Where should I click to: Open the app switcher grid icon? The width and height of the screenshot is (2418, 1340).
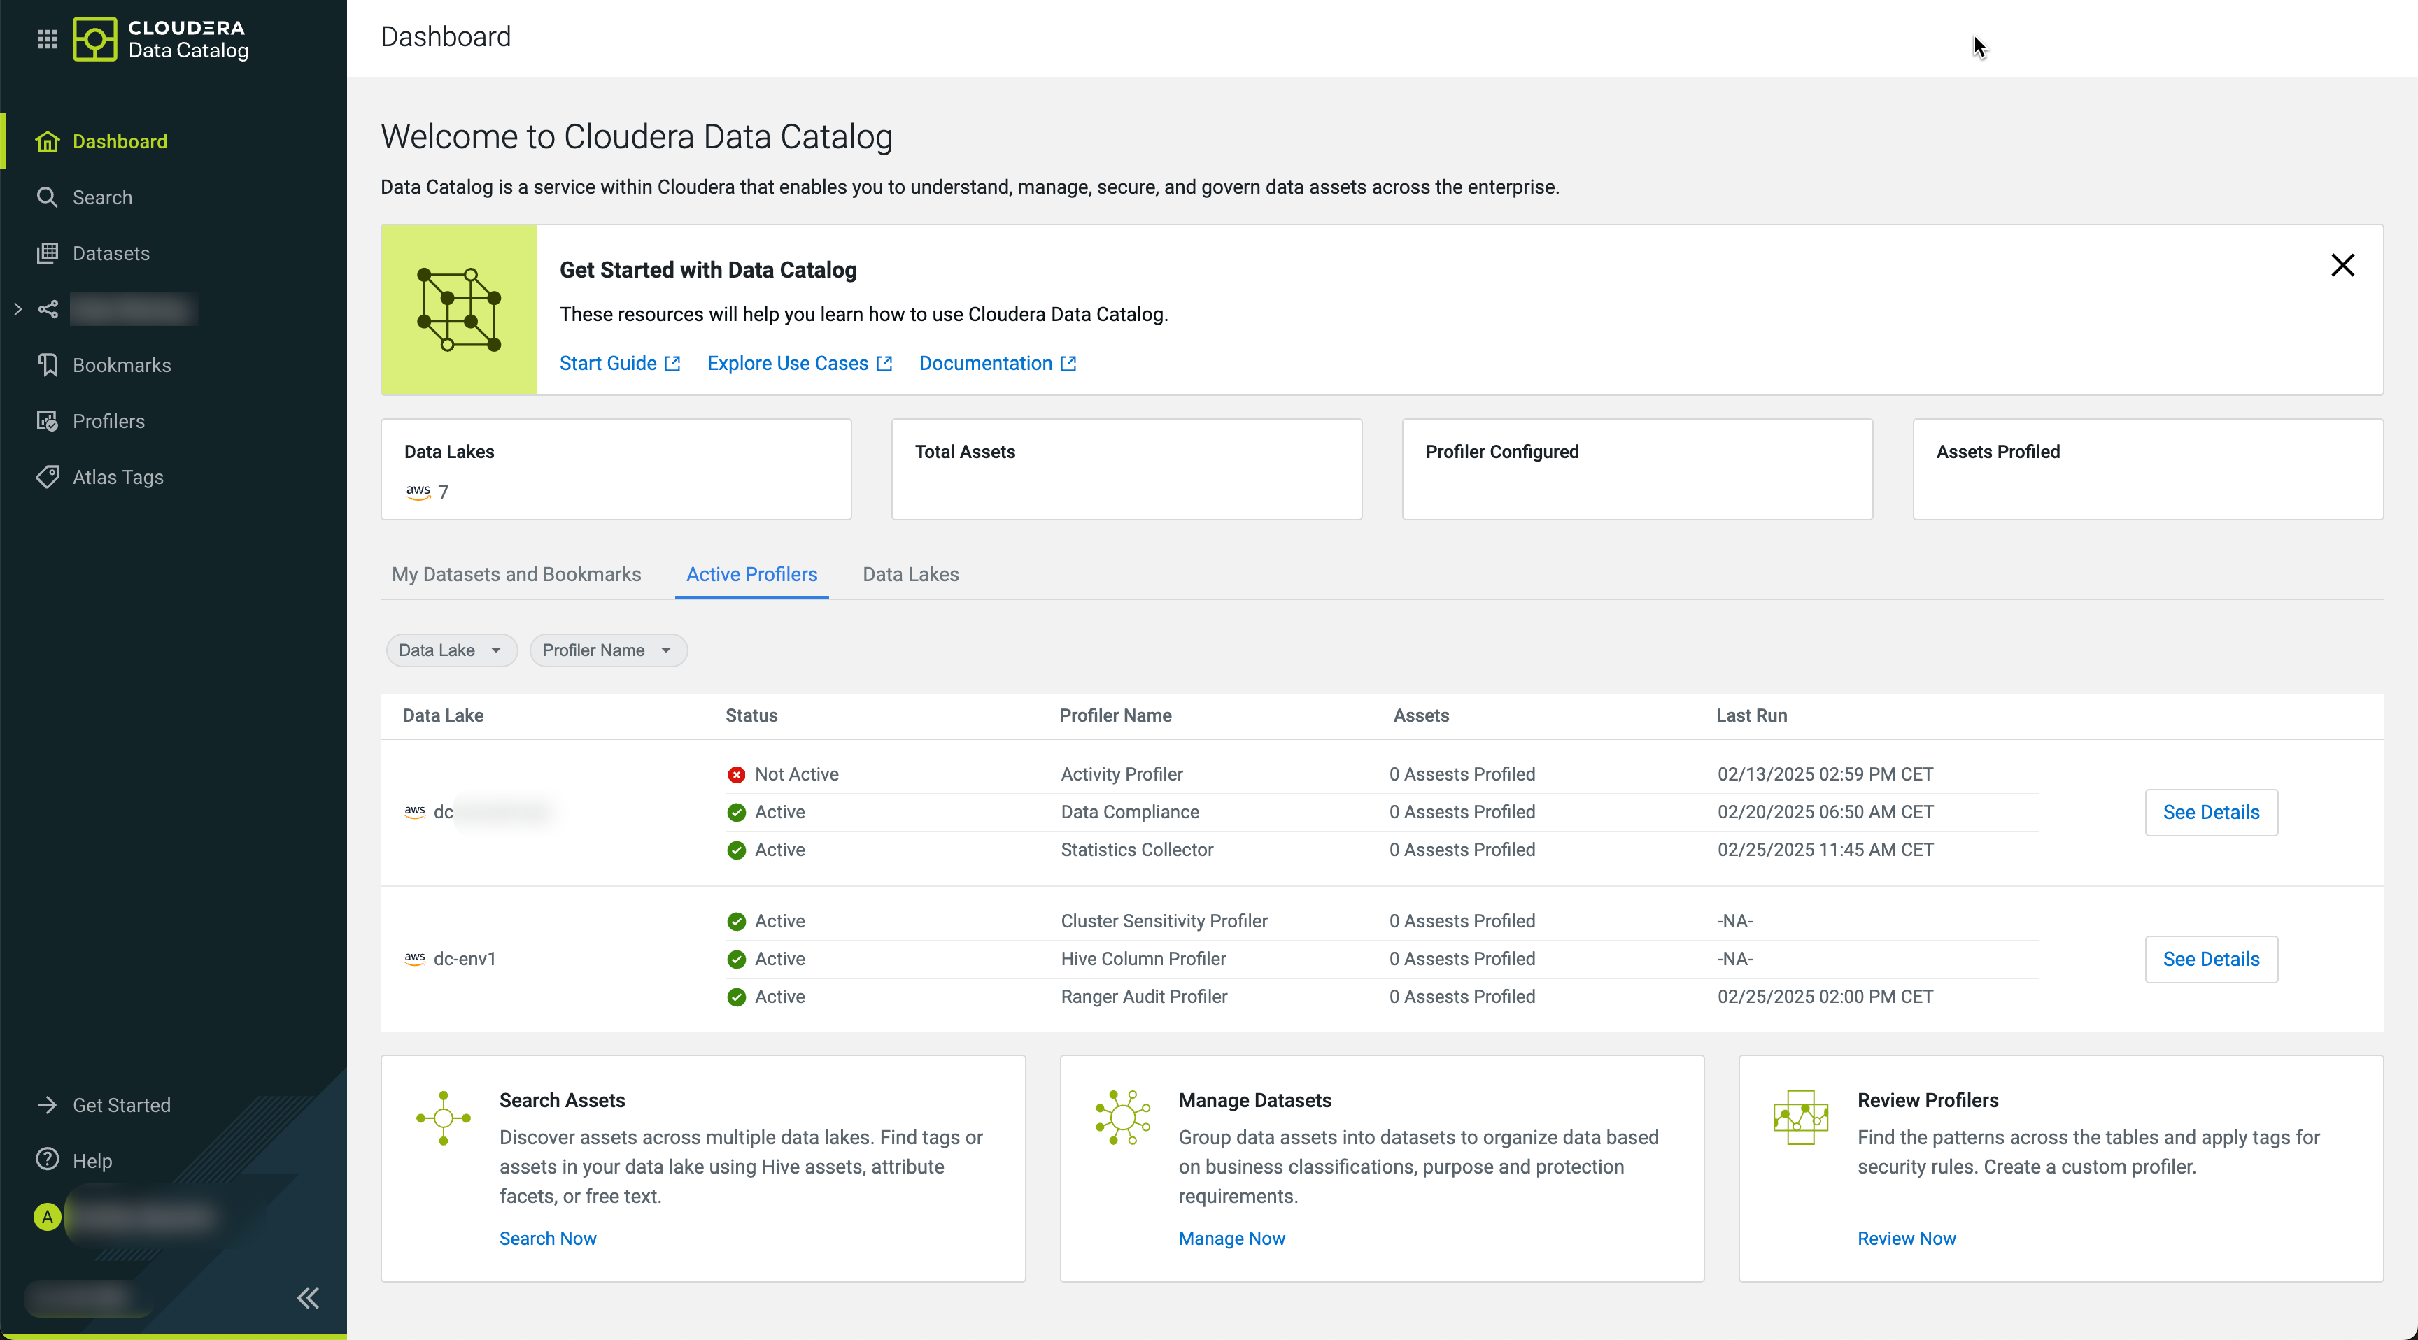point(47,38)
